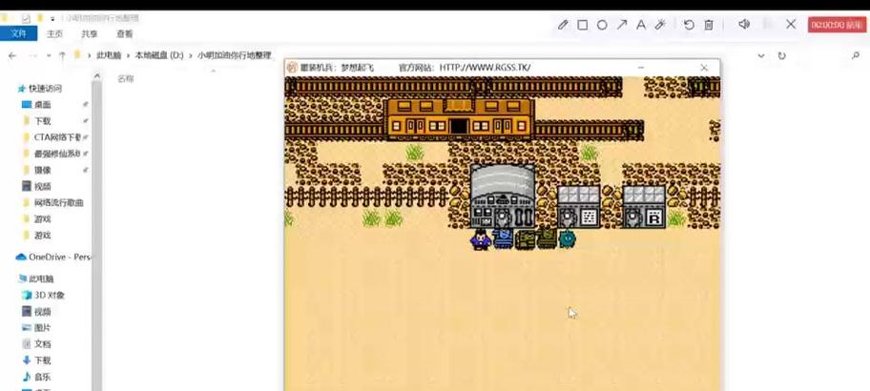This screenshot has width=870, height=391.
Task: Close the 重装机兵 game window
Action: (704, 68)
